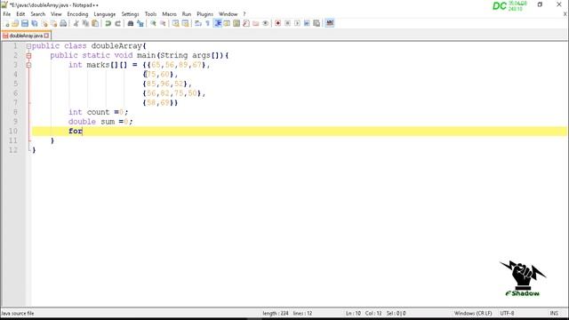The height and width of the screenshot is (320, 569).
Task: Collapse the class fold marker on line 1
Action: 28,46
